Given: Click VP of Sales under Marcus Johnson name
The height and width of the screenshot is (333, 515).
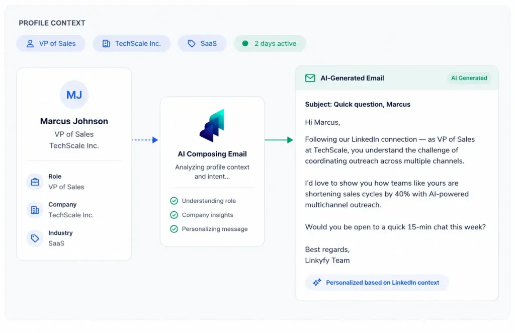Looking at the screenshot, I should [x=74, y=134].
